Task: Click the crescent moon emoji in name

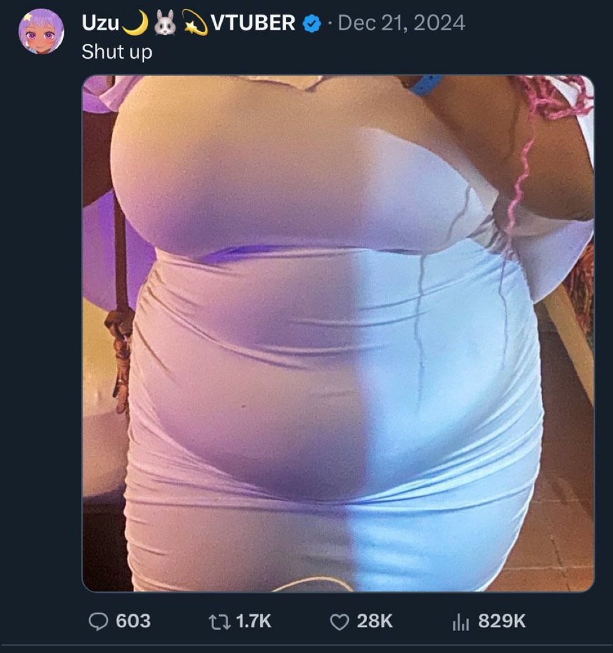Action: [x=135, y=22]
